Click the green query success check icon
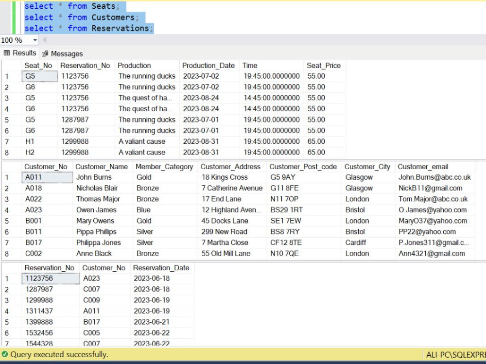486x364 pixels. pos(5,354)
